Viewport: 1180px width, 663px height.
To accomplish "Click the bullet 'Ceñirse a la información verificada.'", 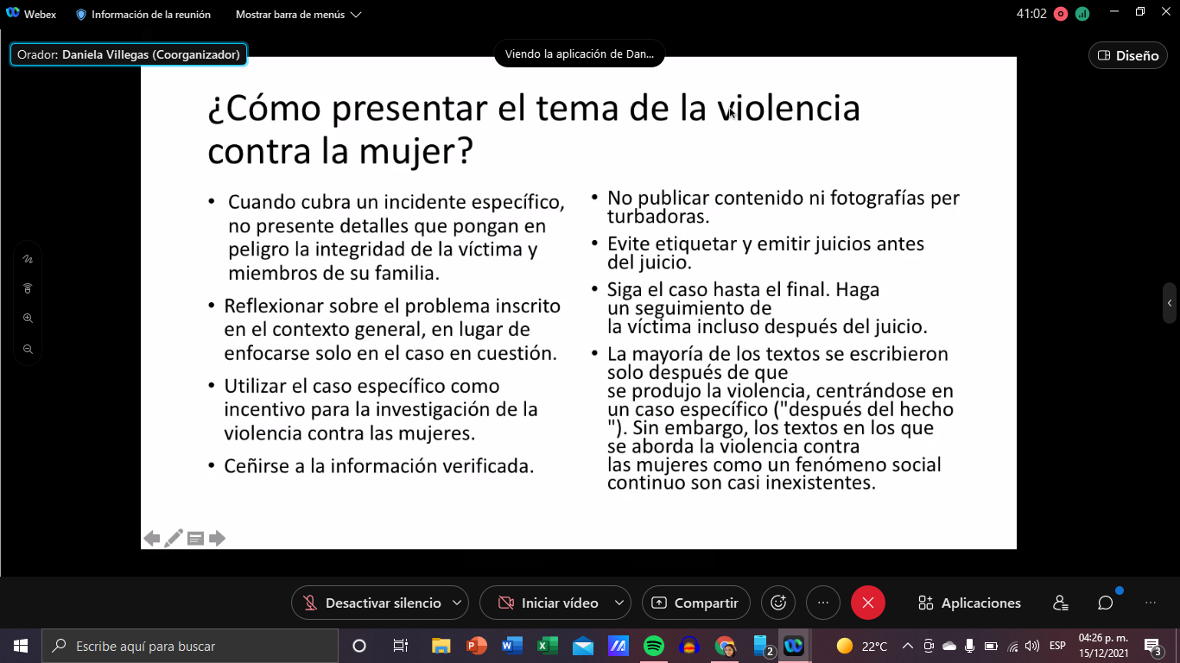I will [x=381, y=466].
